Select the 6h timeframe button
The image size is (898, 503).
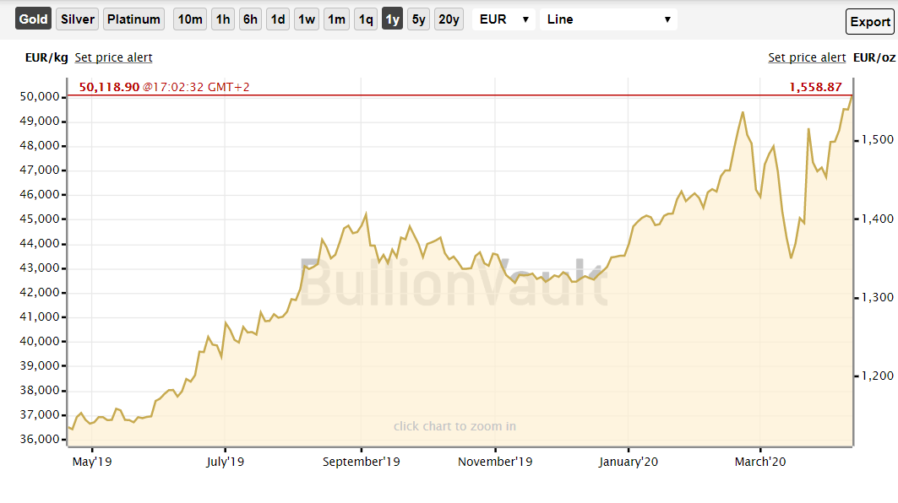[249, 19]
